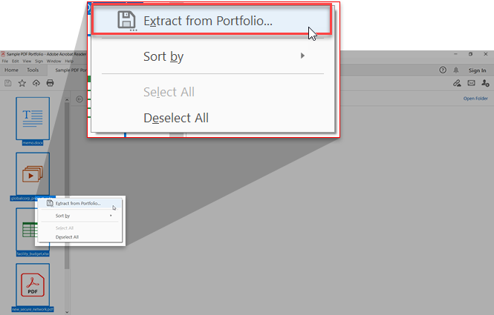Restore down the Acrobat Reader window

tap(471, 54)
